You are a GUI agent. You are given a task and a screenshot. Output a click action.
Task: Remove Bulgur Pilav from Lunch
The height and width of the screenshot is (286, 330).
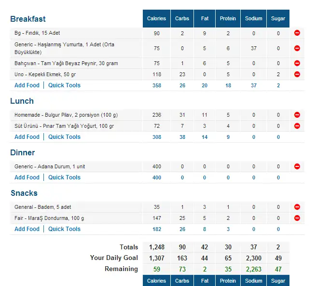pos(297,115)
